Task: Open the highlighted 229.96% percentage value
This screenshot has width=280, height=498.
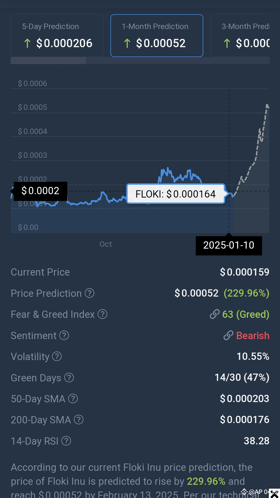Action: [x=247, y=293]
